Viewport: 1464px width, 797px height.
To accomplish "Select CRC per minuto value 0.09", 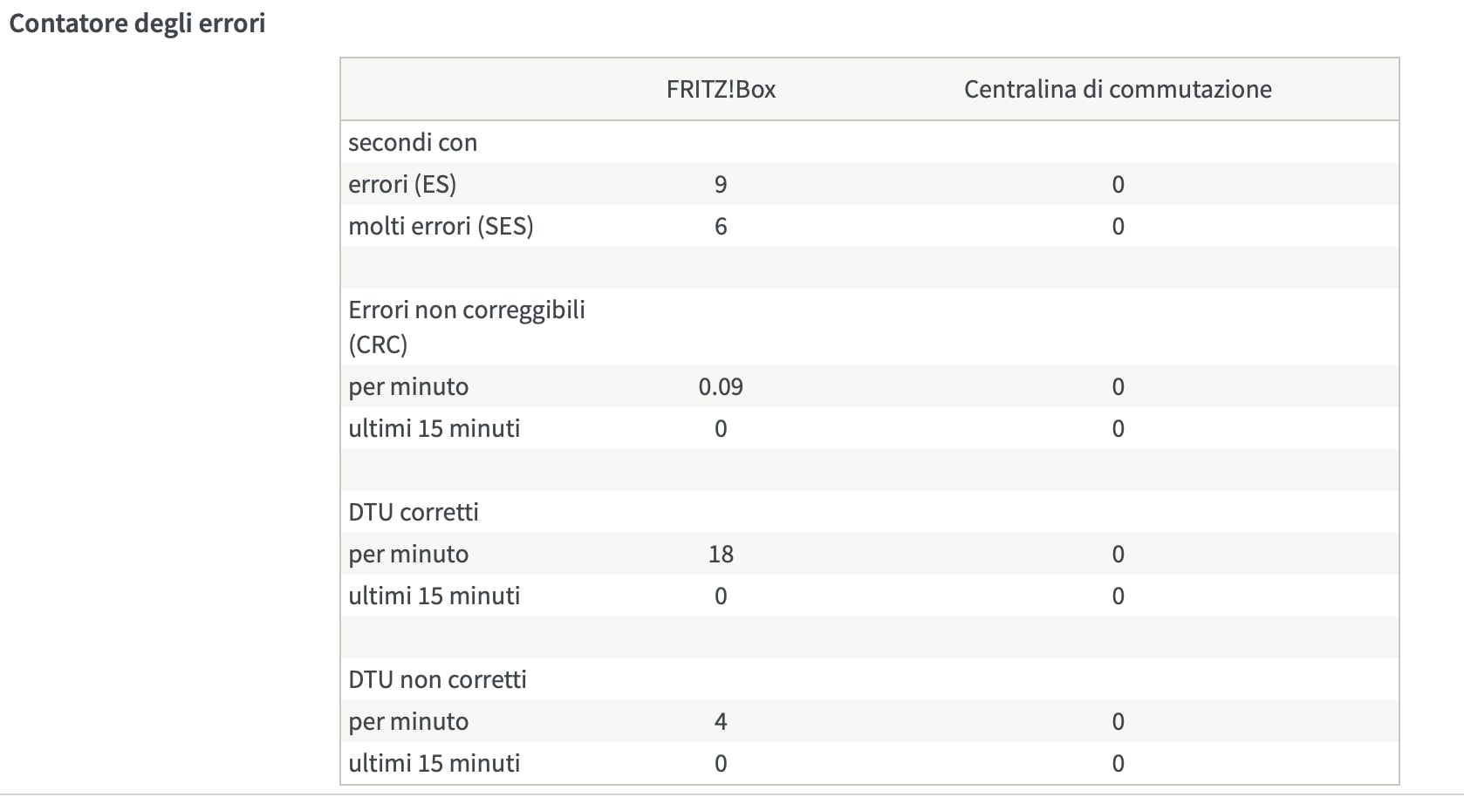I will 721,386.
